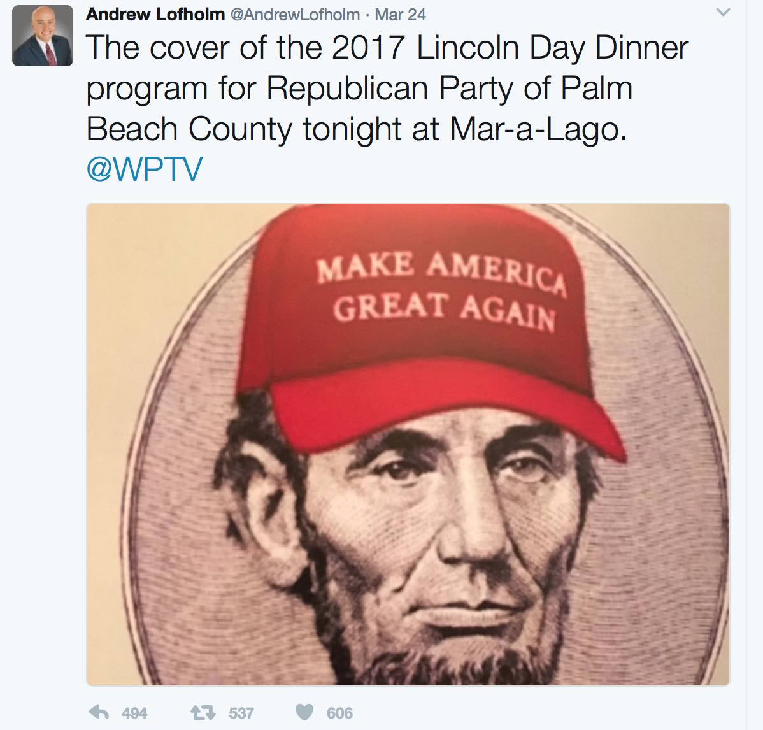Click the reply arrow icon
The width and height of the screenshot is (763, 730).
[x=99, y=712]
